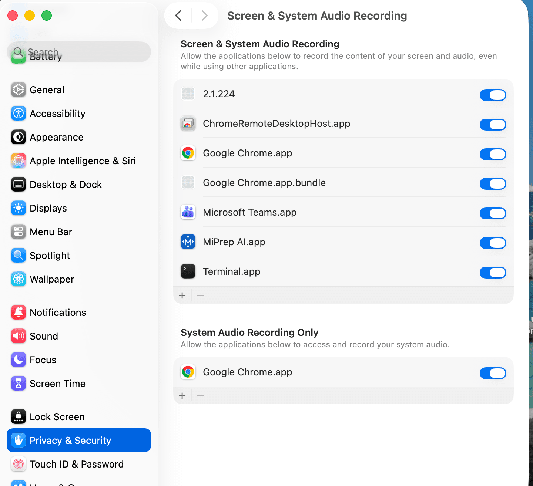Go back with the left chevron

[178, 16]
